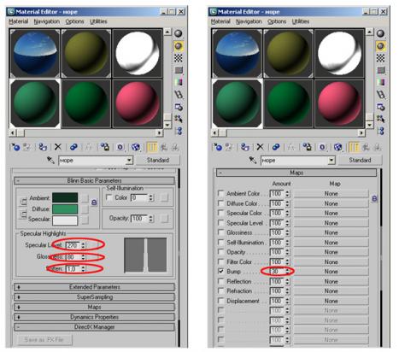
Task: Click Standard material type button in left editor
Action: point(158,160)
